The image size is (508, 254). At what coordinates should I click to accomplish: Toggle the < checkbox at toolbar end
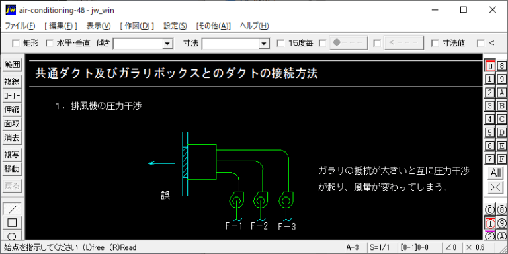click(x=481, y=43)
